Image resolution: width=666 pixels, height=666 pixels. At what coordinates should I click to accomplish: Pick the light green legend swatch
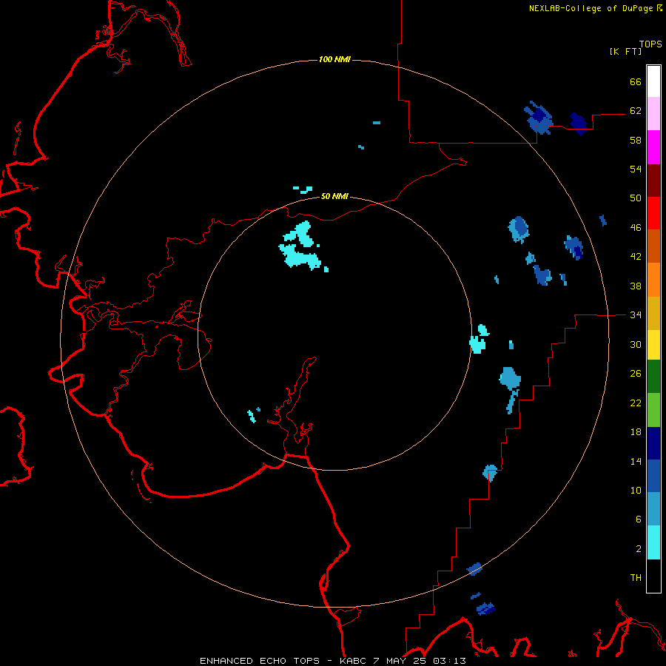coord(653,410)
